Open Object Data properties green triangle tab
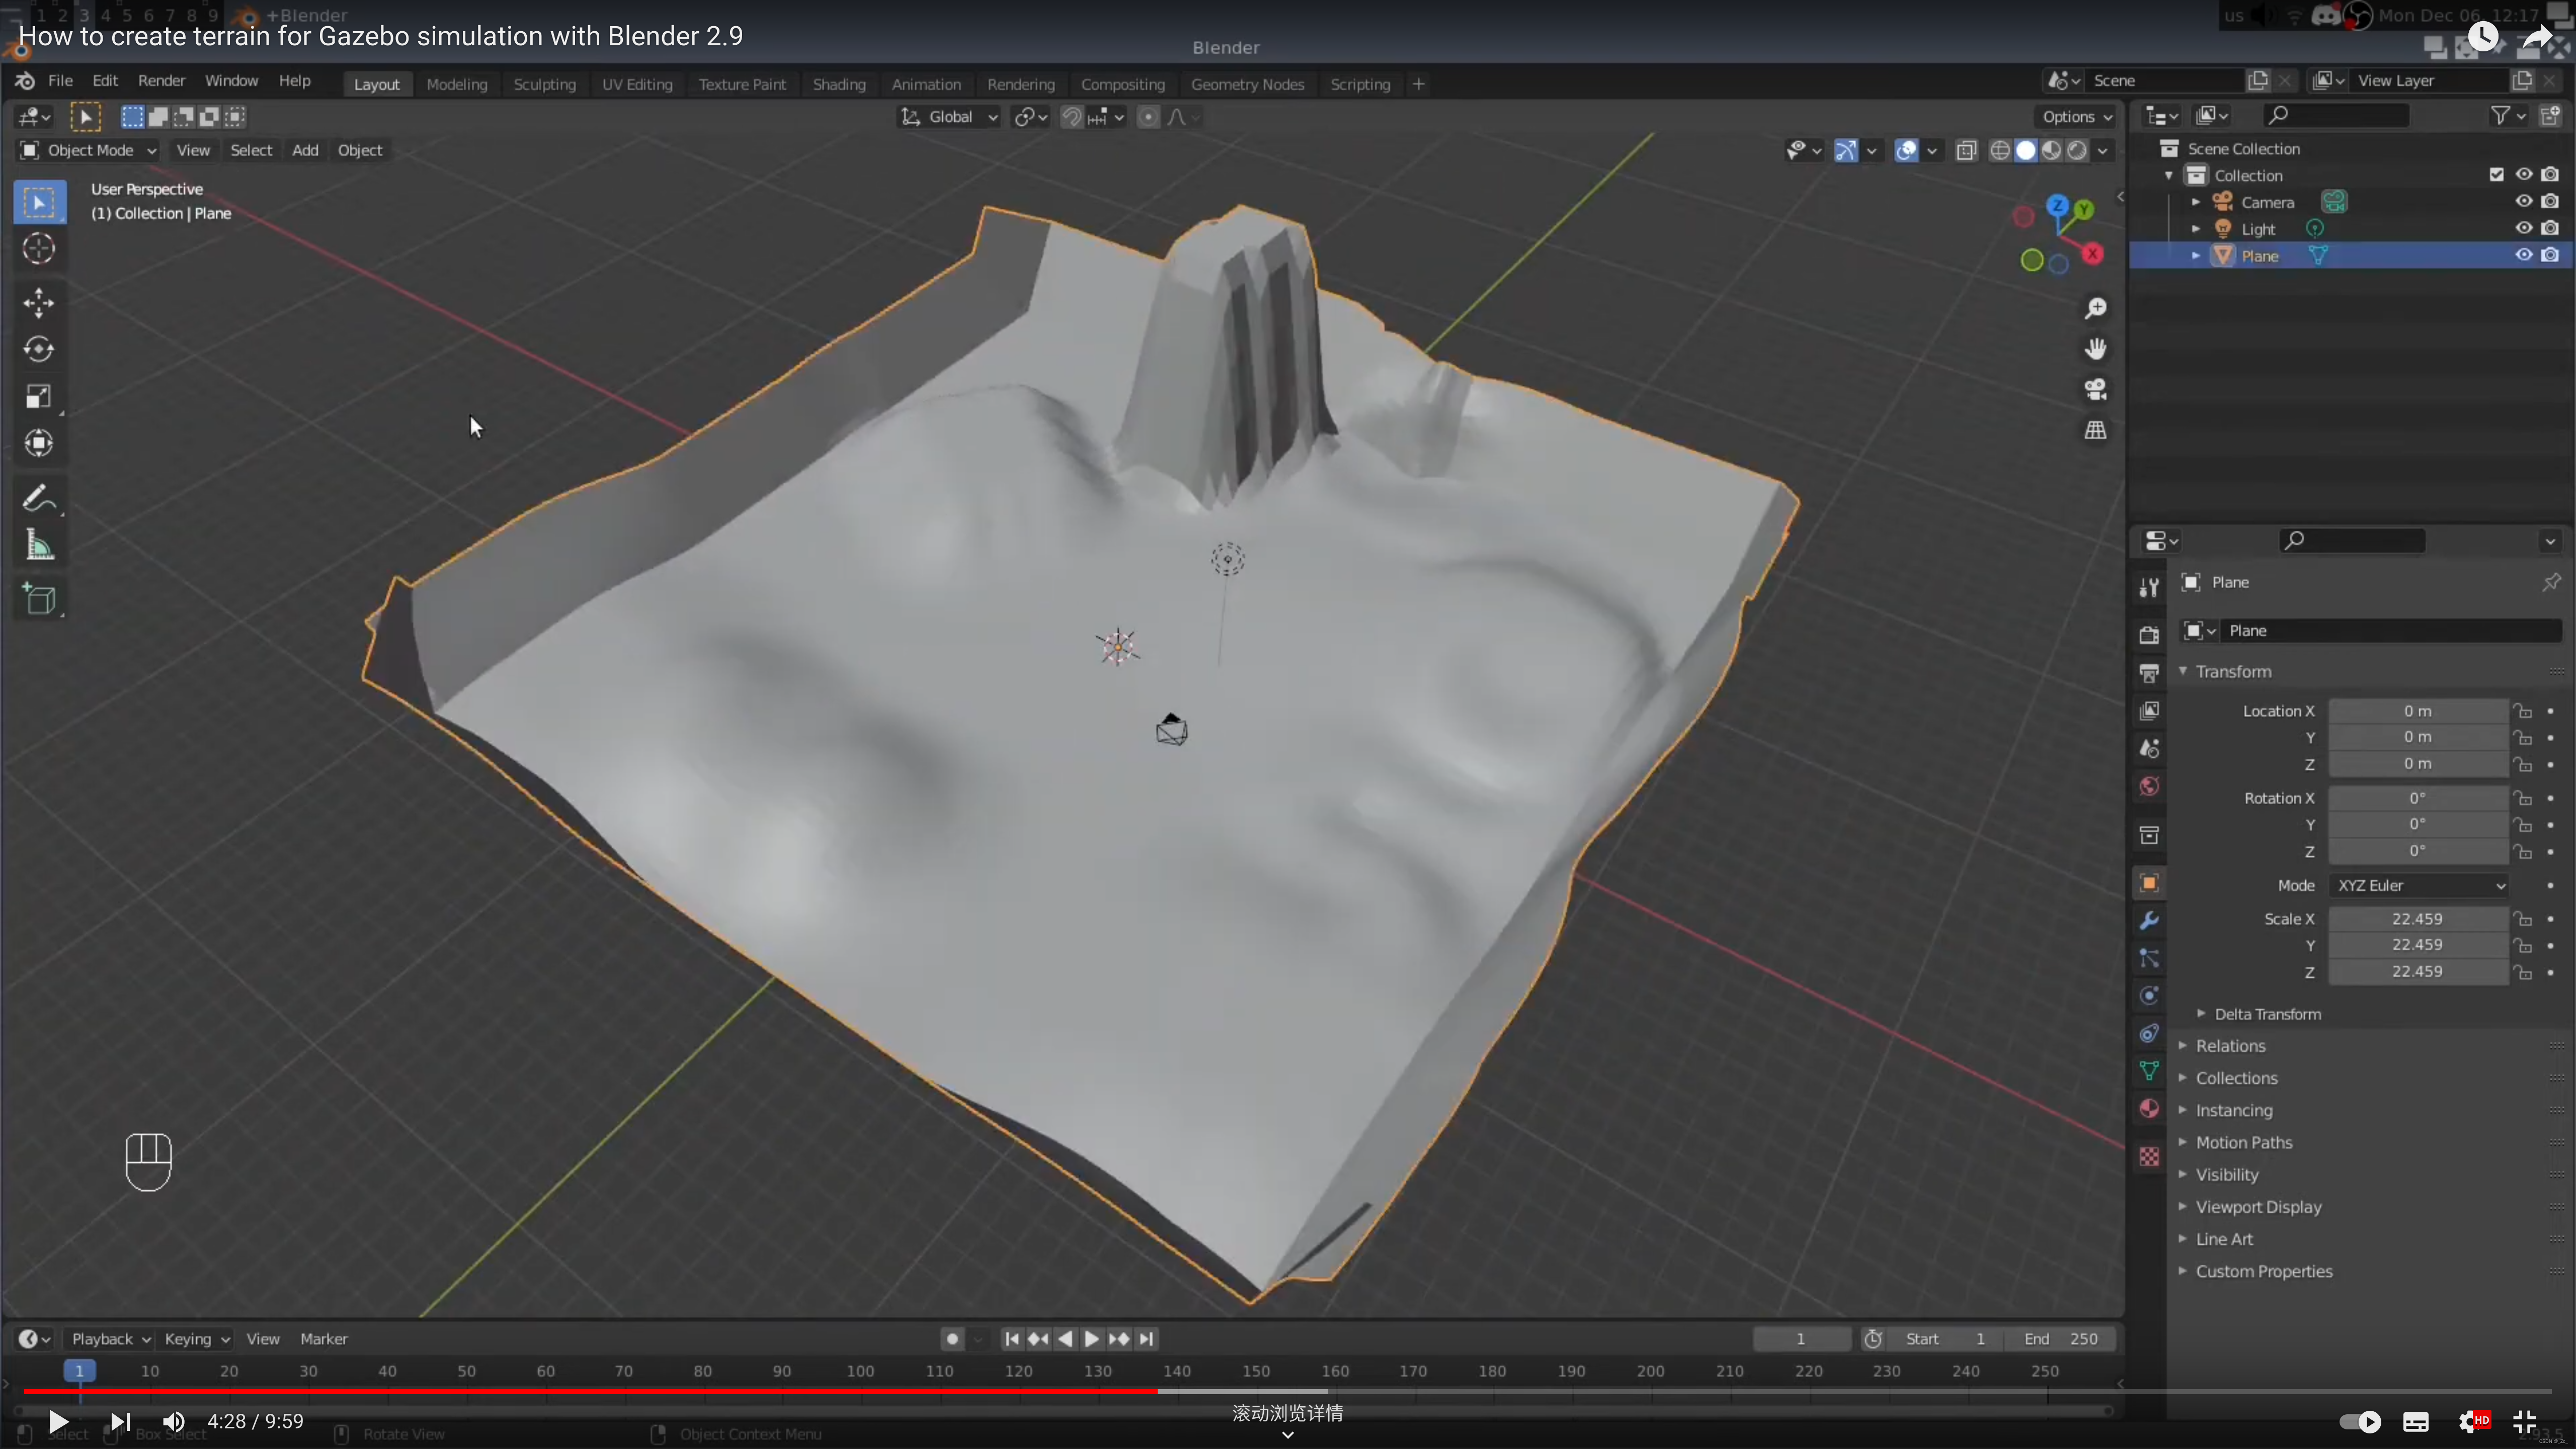2576x1449 pixels. [2149, 1071]
